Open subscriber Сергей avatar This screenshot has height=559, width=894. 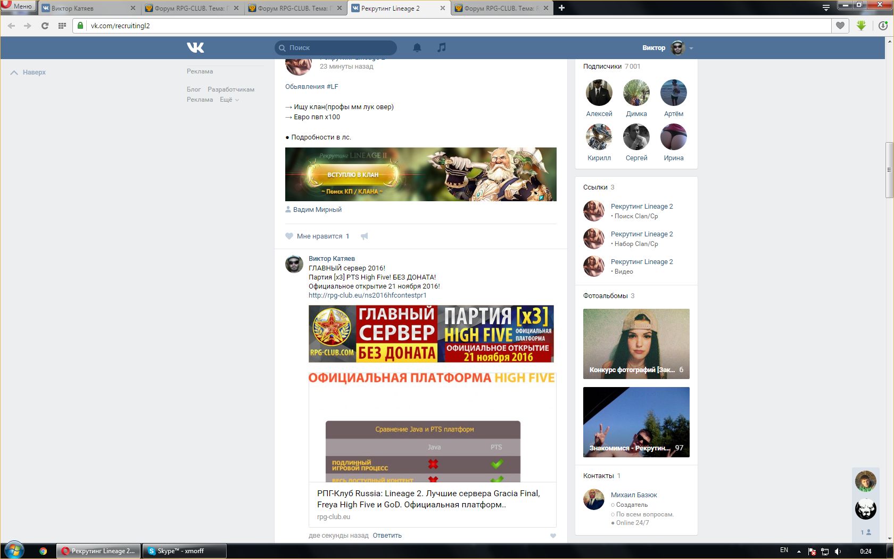[x=636, y=137]
